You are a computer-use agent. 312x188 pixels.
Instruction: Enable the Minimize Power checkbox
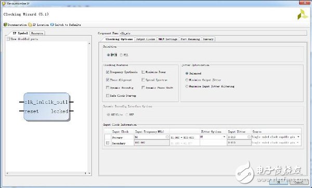pyautogui.click(x=143, y=72)
